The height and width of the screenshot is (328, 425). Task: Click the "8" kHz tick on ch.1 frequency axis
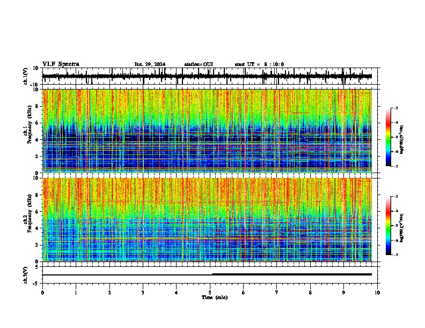37,106
